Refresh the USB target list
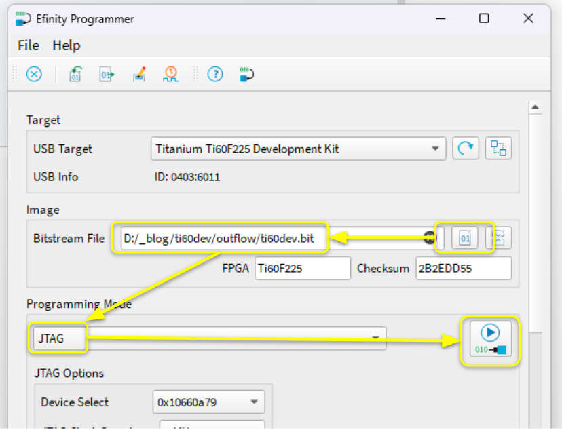Viewport: 562px width, 430px height. [466, 149]
